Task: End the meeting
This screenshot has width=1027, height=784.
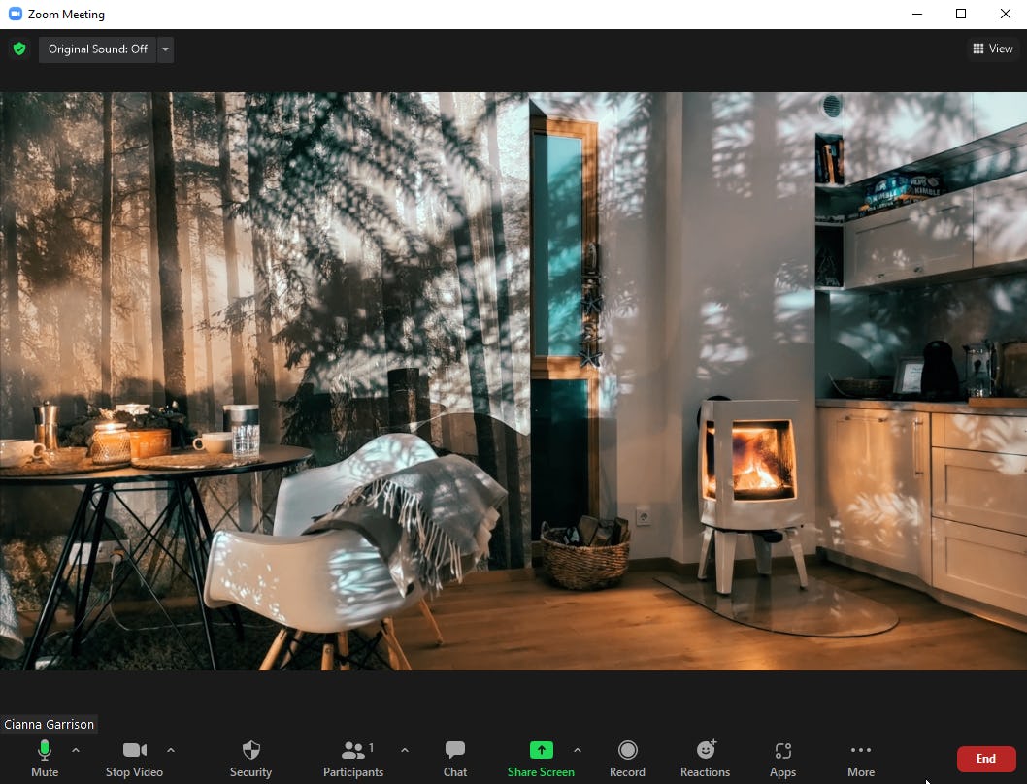Action: coord(986,759)
